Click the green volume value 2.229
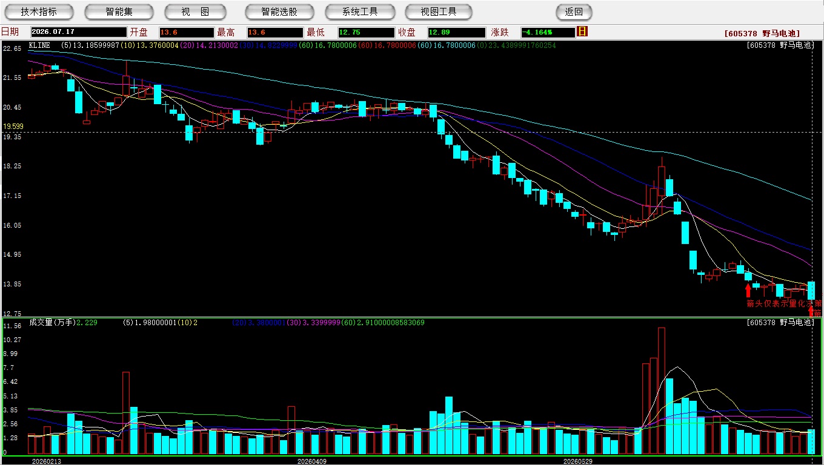This screenshot has width=824, height=465. pyautogui.click(x=87, y=323)
